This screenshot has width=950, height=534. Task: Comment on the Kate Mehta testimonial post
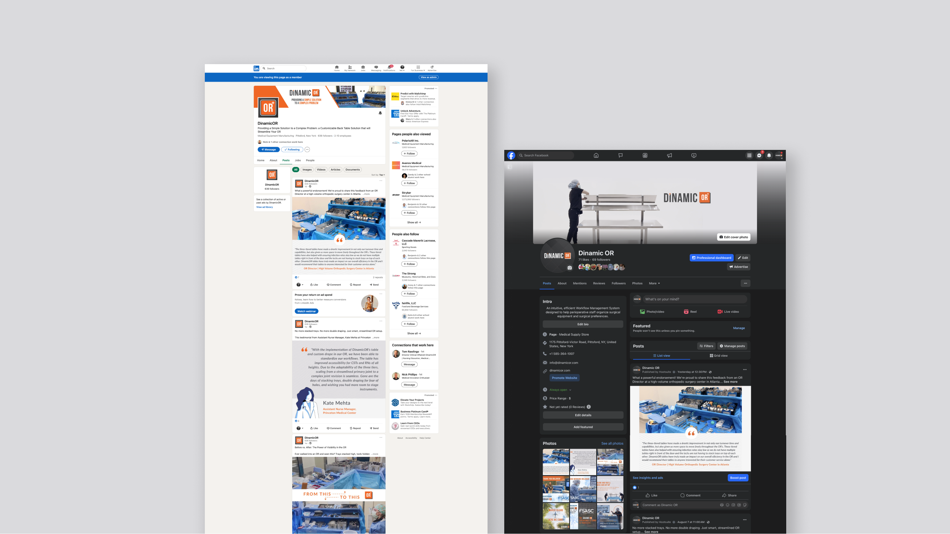pyautogui.click(x=334, y=428)
